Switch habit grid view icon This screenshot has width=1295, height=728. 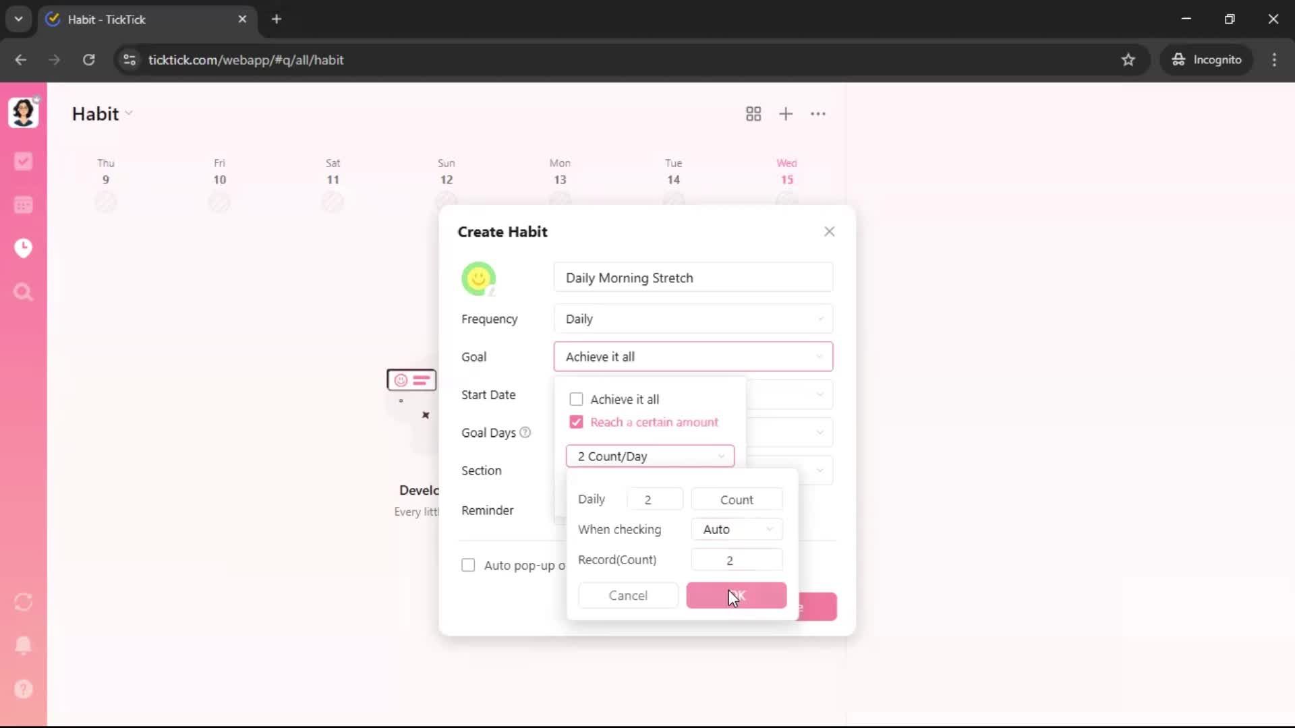coord(753,114)
